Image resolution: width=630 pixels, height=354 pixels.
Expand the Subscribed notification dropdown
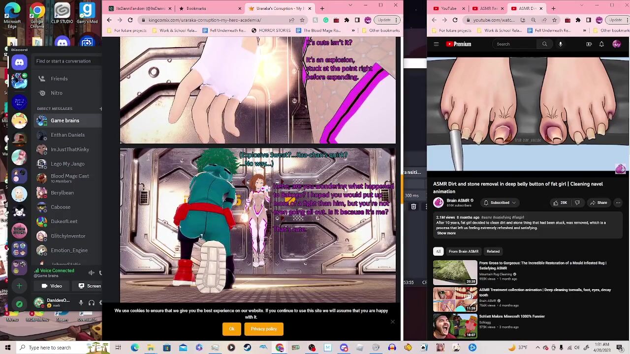[500, 203]
